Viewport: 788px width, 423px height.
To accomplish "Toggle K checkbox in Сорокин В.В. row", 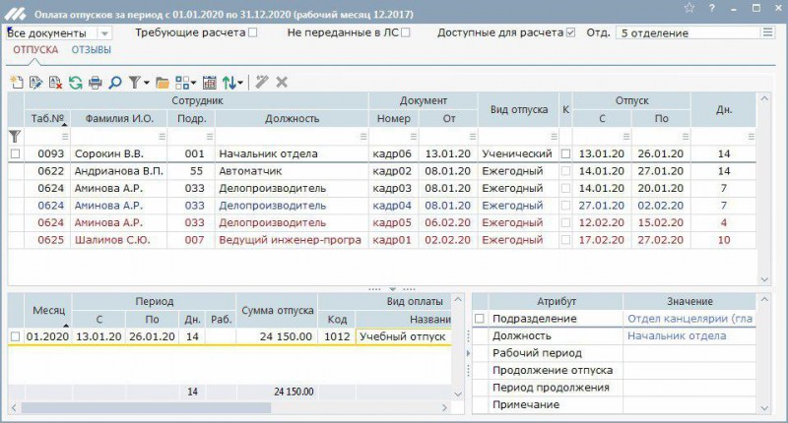I will (565, 154).
